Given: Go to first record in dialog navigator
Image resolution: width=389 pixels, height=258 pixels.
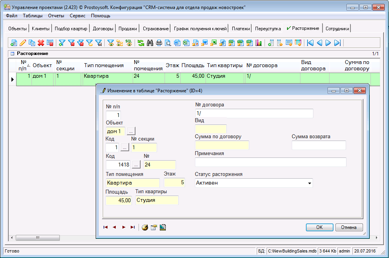Looking at the screenshot, I should [106, 227].
